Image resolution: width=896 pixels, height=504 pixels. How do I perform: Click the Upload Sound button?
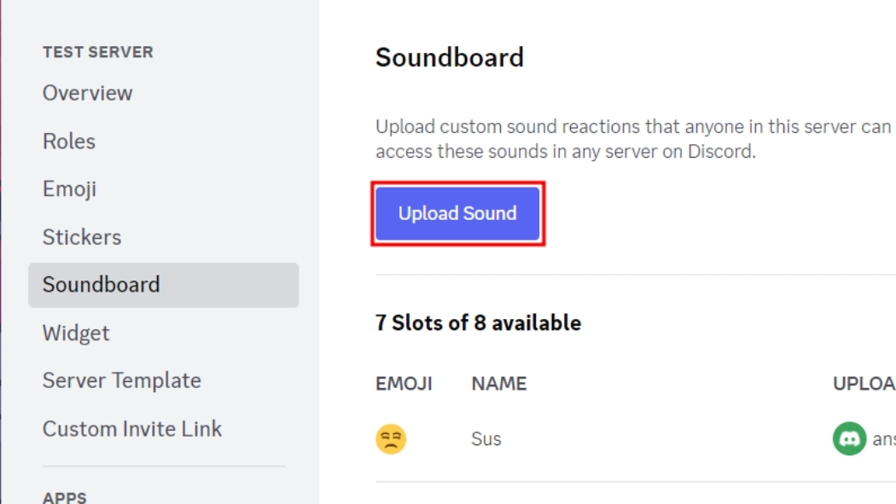pyautogui.click(x=457, y=213)
